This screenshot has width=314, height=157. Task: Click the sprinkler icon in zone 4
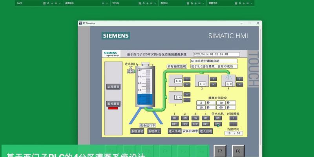(x=228, y=77)
